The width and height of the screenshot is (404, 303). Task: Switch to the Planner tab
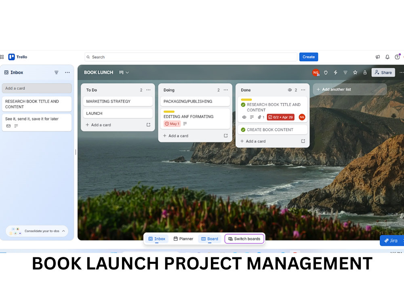click(183, 239)
